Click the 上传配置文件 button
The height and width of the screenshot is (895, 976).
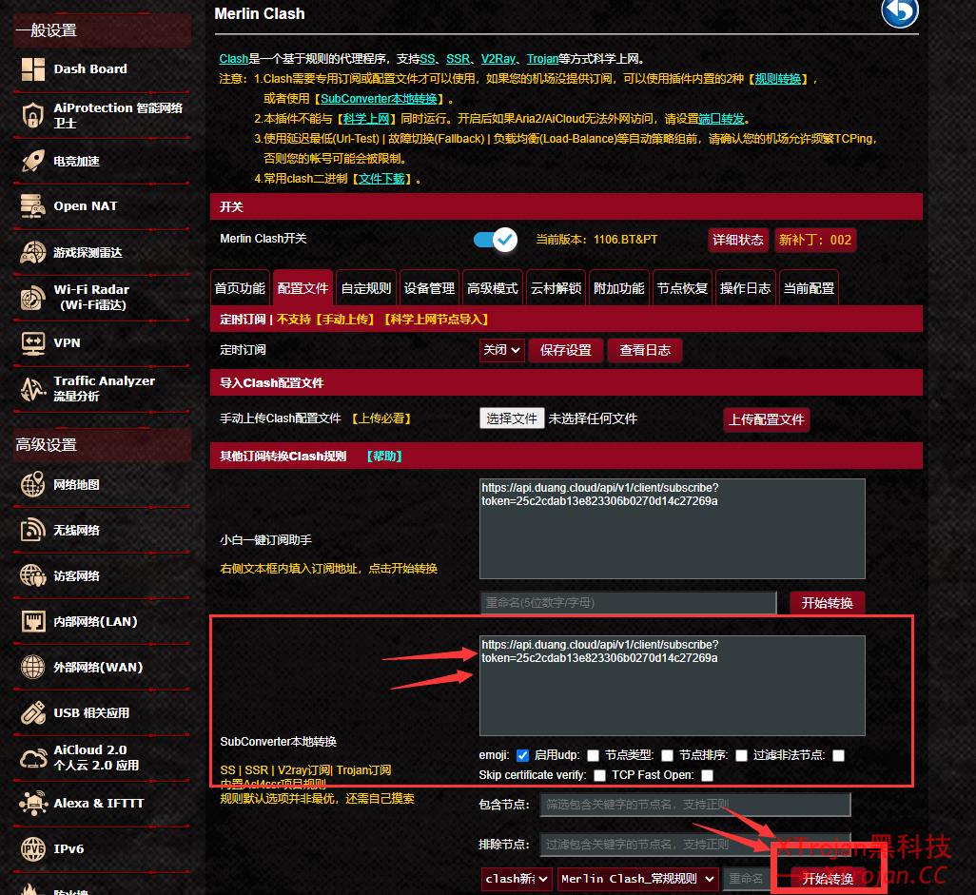coord(767,419)
